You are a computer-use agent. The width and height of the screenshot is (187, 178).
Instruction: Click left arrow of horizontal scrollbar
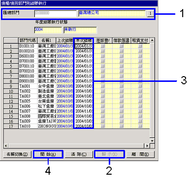pyautogui.click(x=6, y=146)
